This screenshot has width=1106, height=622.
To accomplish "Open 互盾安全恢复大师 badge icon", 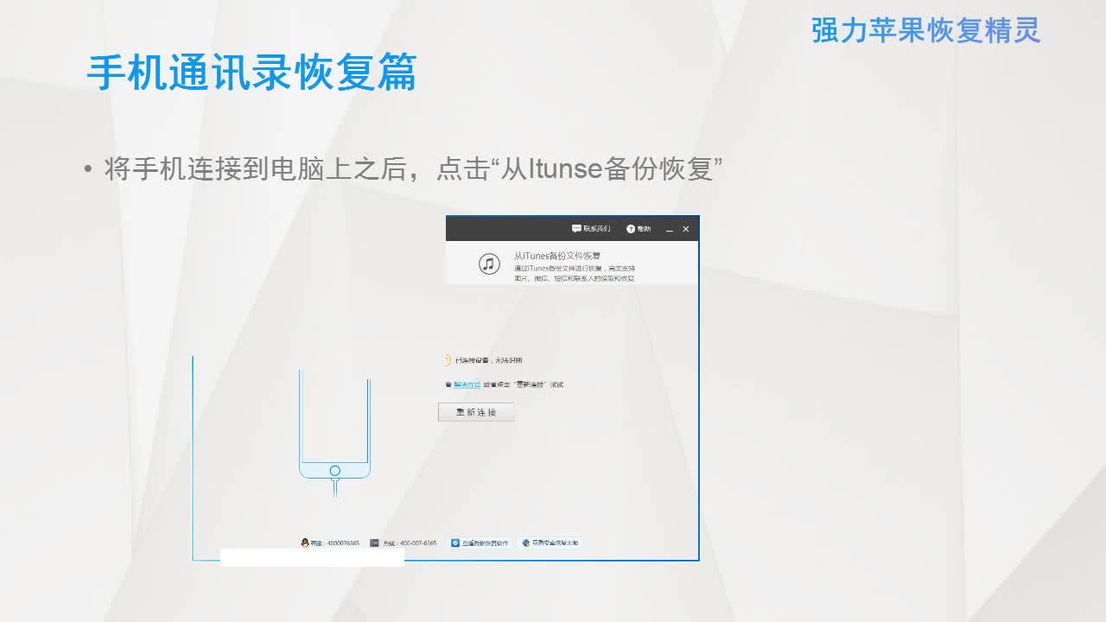I will (x=526, y=543).
